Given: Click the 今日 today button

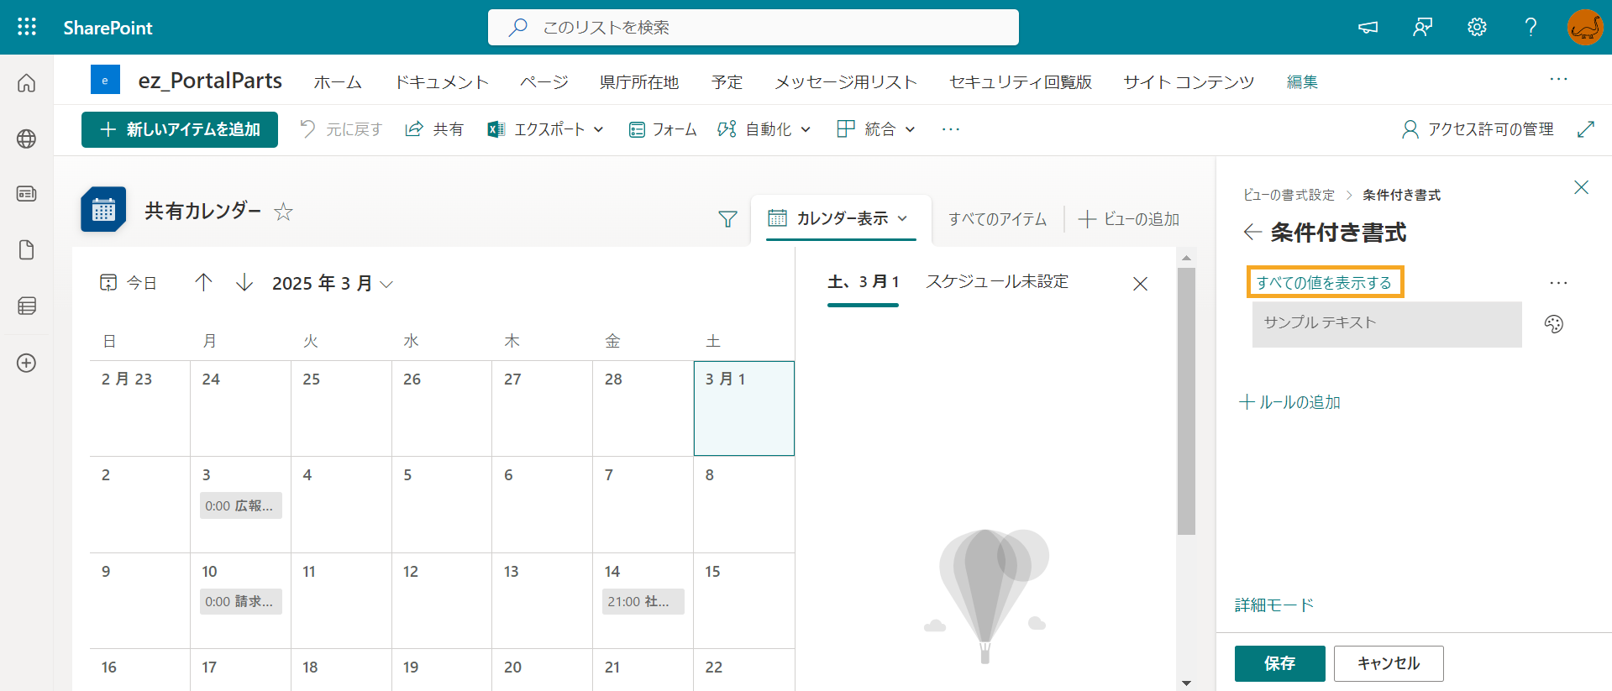Looking at the screenshot, I should 128,283.
